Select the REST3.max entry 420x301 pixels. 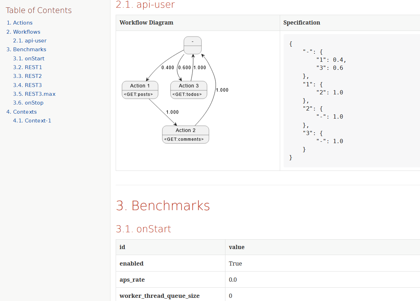click(x=34, y=94)
